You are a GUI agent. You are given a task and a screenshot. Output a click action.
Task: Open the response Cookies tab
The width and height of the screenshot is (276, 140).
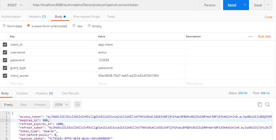(x=22, y=93)
